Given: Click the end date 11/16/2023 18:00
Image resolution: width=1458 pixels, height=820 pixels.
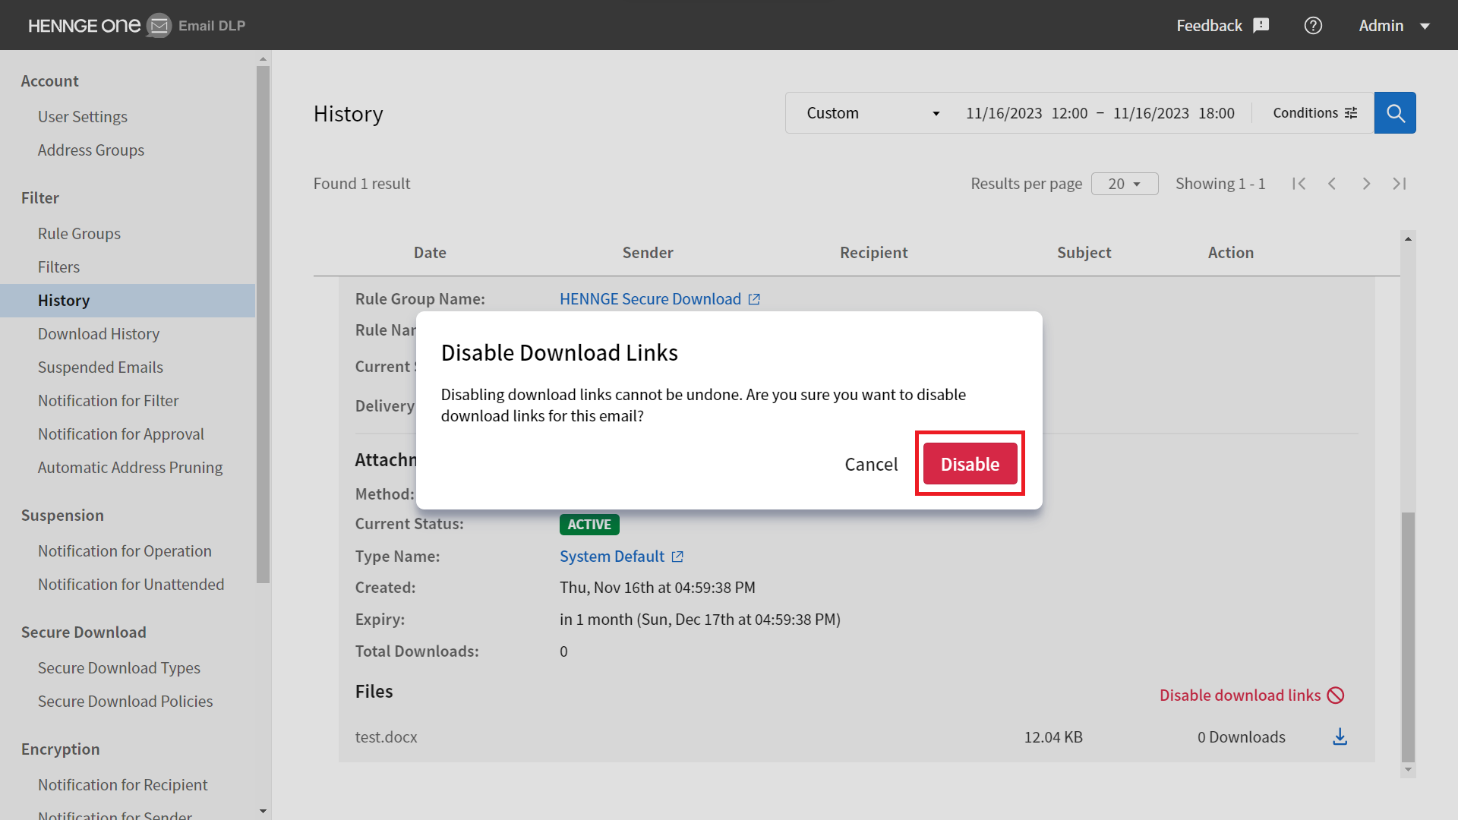Looking at the screenshot, I should [1174, 113].
